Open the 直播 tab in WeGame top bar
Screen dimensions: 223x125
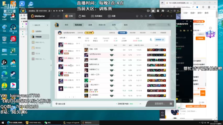click(112, 16)
